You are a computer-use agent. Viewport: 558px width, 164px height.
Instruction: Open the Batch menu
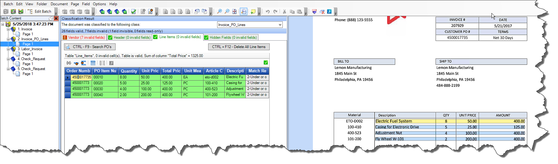tap(8, 4)
